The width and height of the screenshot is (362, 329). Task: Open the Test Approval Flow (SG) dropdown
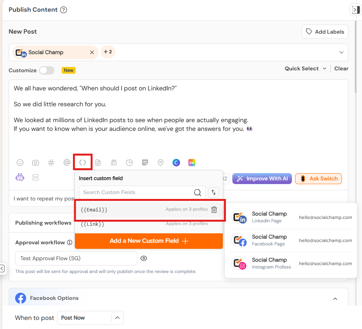coord(76,258)
